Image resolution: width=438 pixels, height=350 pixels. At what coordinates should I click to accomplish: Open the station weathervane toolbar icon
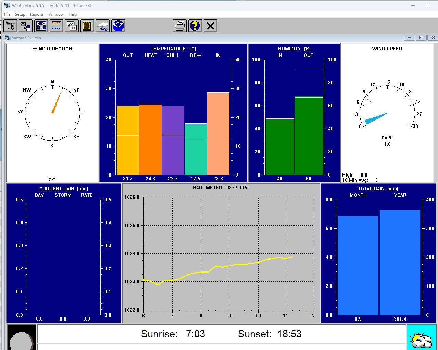click(10, 26)
